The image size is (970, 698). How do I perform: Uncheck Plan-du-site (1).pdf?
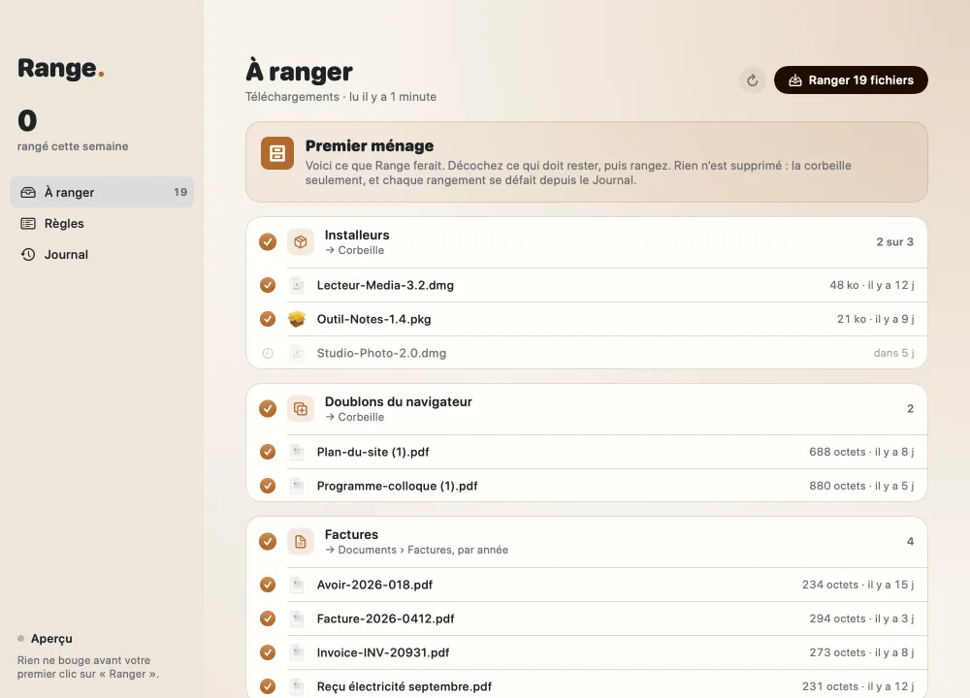pos(268,452)
